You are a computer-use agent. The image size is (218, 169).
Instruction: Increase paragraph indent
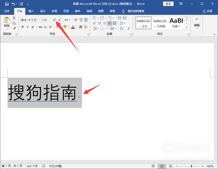[124, 18]
